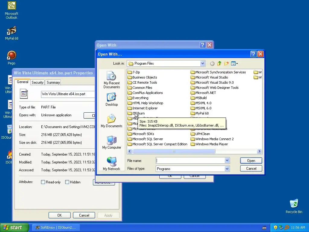
Task: Click the taskbar clock showing 11:56 AM
Action: pos(298,227)
